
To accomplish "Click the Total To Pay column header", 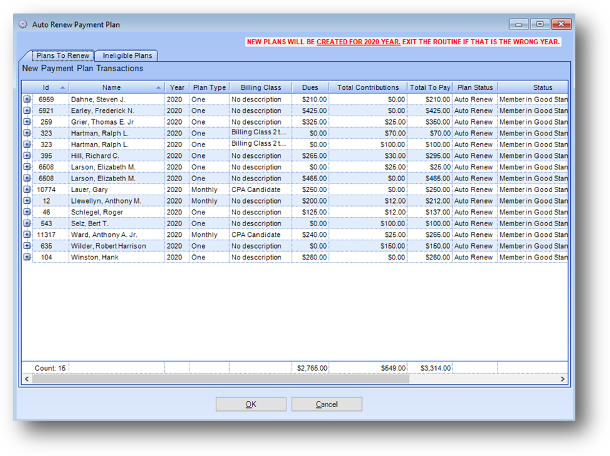I will pyautogui.click(x=430, y=87).
